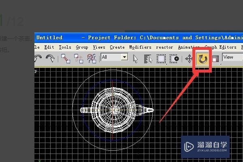Image resolution: width=243 pixels, height=162 pixels.
Task: Pick the Select Object arrow tool
Action: [135, 59]
